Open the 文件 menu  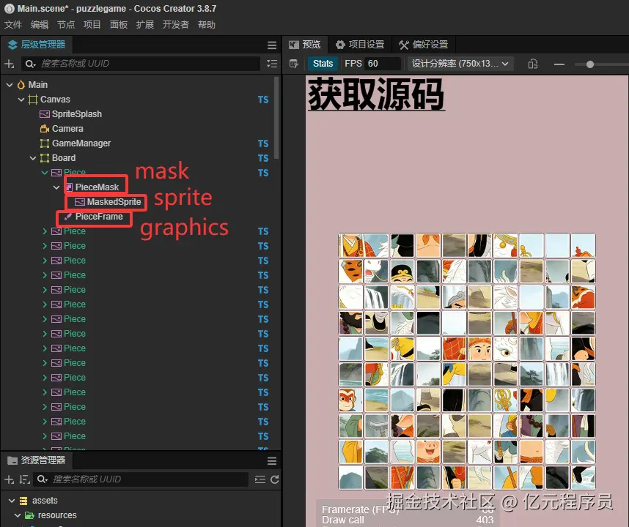pyautogui.click(x=12, y=24)
